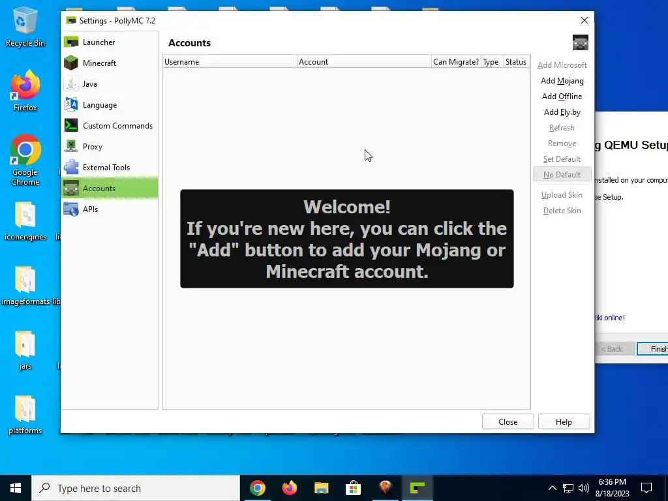
Task: Open the APIs settings page
Action: point(110,209)
